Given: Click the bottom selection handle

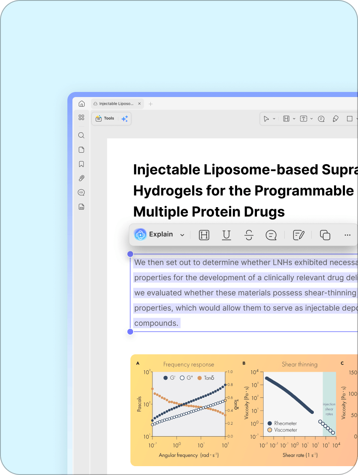Looking at the screenshot, I should [x=130, y=332].
